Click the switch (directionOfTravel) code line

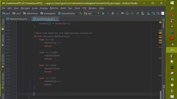pos(52,36)
